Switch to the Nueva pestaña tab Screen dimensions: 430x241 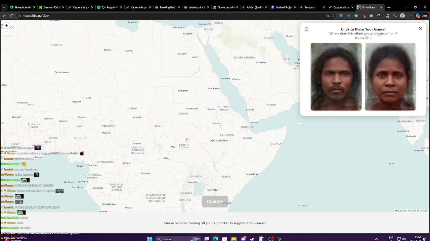coord(225,7)
